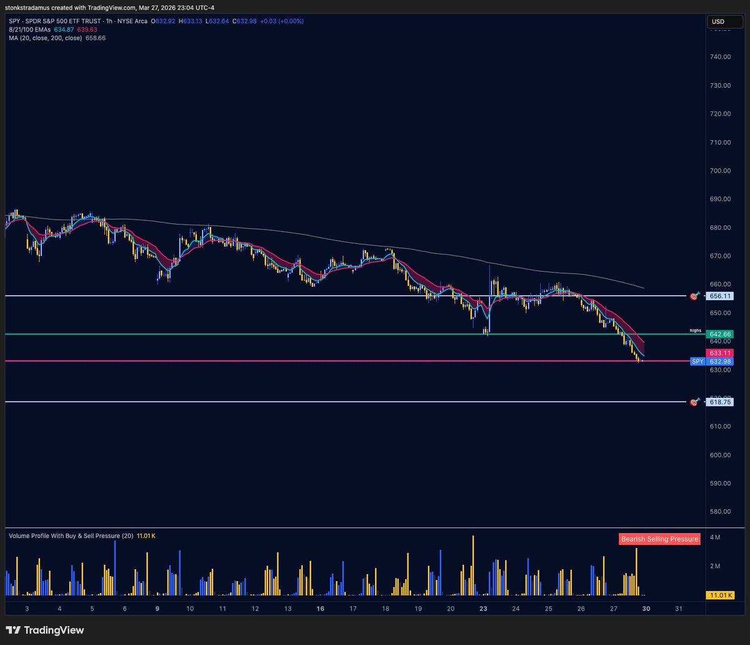Click the 660.00 price axis tick
This screenshot has width=750, height=645.
[x=720, y=285]
